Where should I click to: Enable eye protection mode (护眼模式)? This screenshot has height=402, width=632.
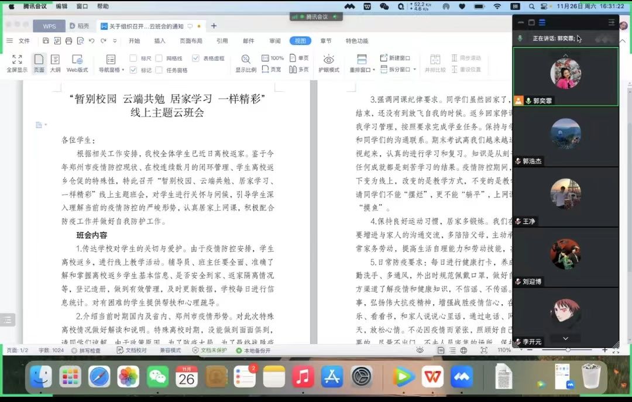coord(329,63)
